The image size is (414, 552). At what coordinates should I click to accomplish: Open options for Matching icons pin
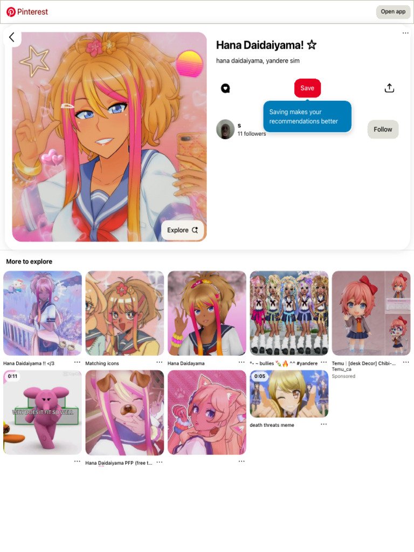[160, 362]
